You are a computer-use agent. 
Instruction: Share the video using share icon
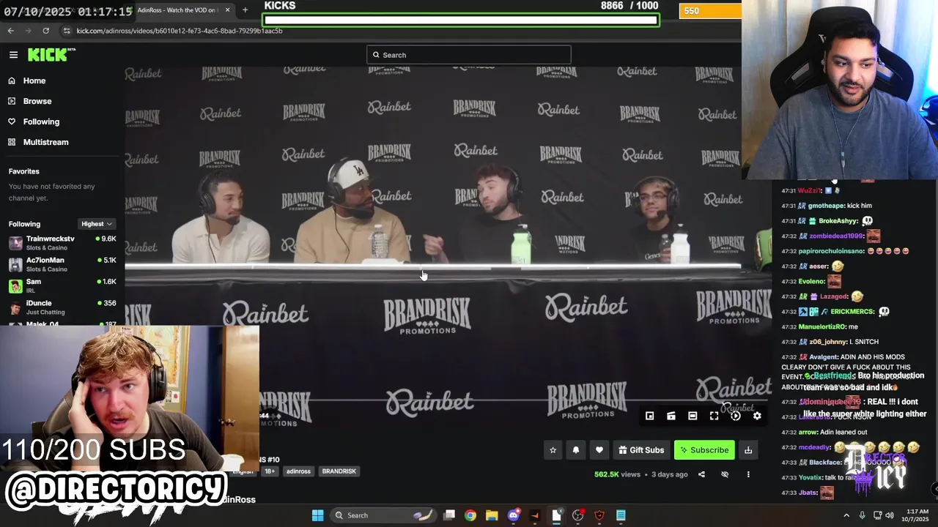tap(701, 474)
